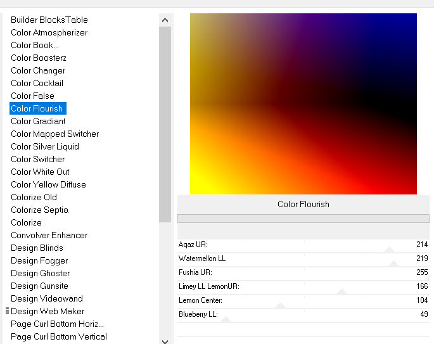
Task: Select the Builder BlocksTable entry
Action: point(49,20)
